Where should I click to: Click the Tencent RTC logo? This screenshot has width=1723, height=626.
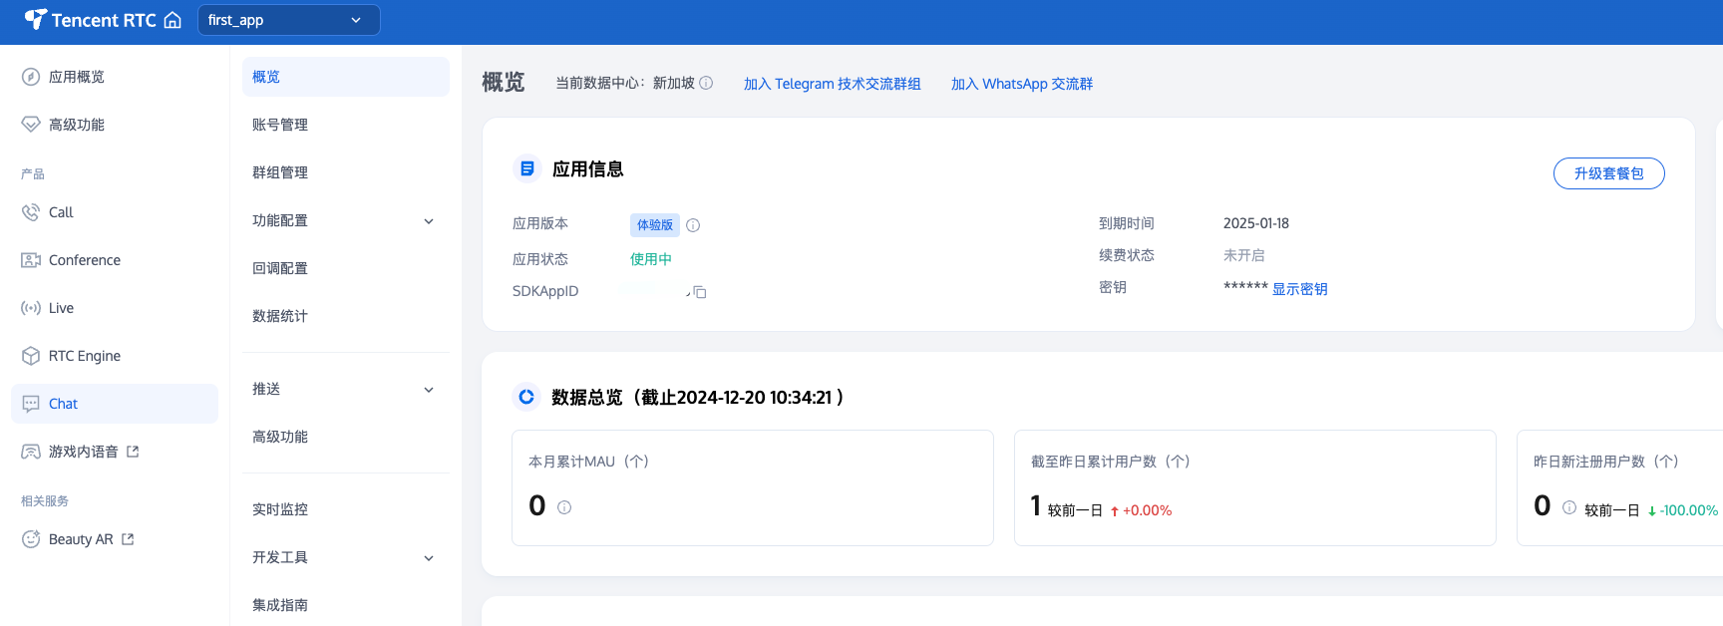point(91,20)
